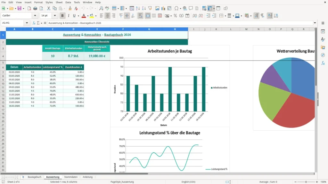Open the conditional formatting dropdown arrow
Viewport: 328px width, 184px height.
pos(251,16)
